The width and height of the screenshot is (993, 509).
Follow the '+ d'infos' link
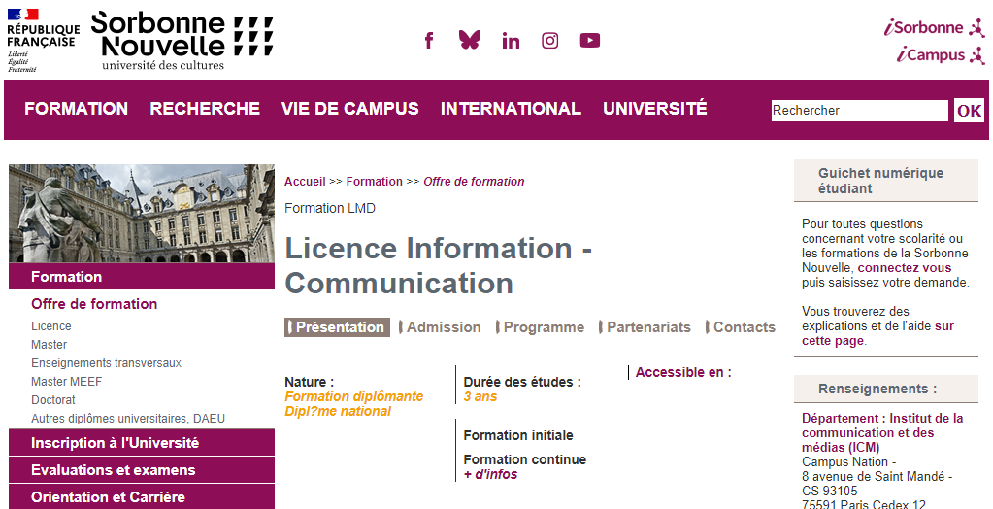point(490,474)
